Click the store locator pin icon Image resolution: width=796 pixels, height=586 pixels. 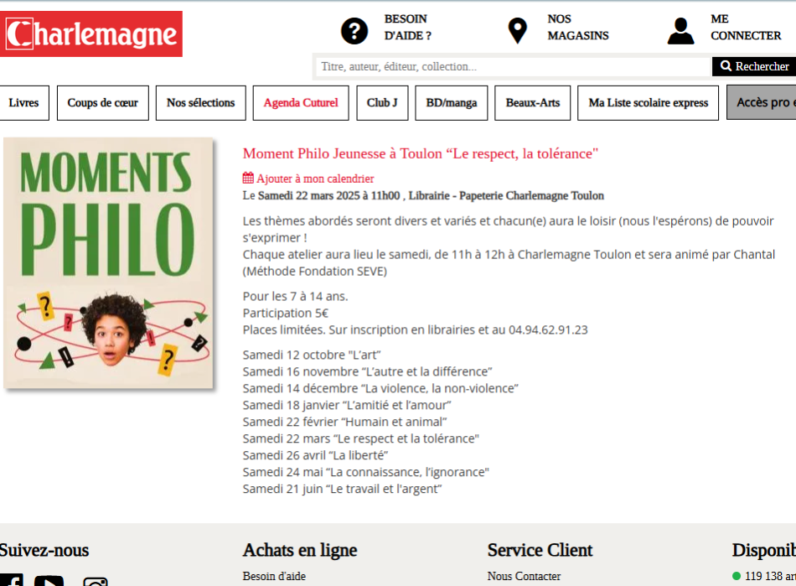518,31
